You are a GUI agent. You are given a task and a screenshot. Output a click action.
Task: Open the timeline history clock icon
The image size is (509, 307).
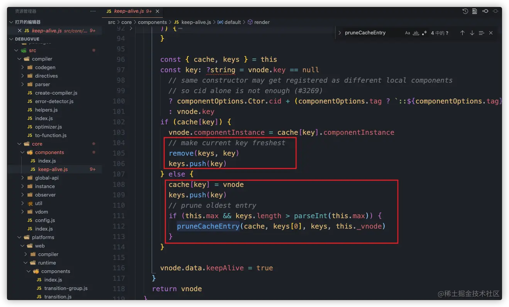(x=465, y=12)
